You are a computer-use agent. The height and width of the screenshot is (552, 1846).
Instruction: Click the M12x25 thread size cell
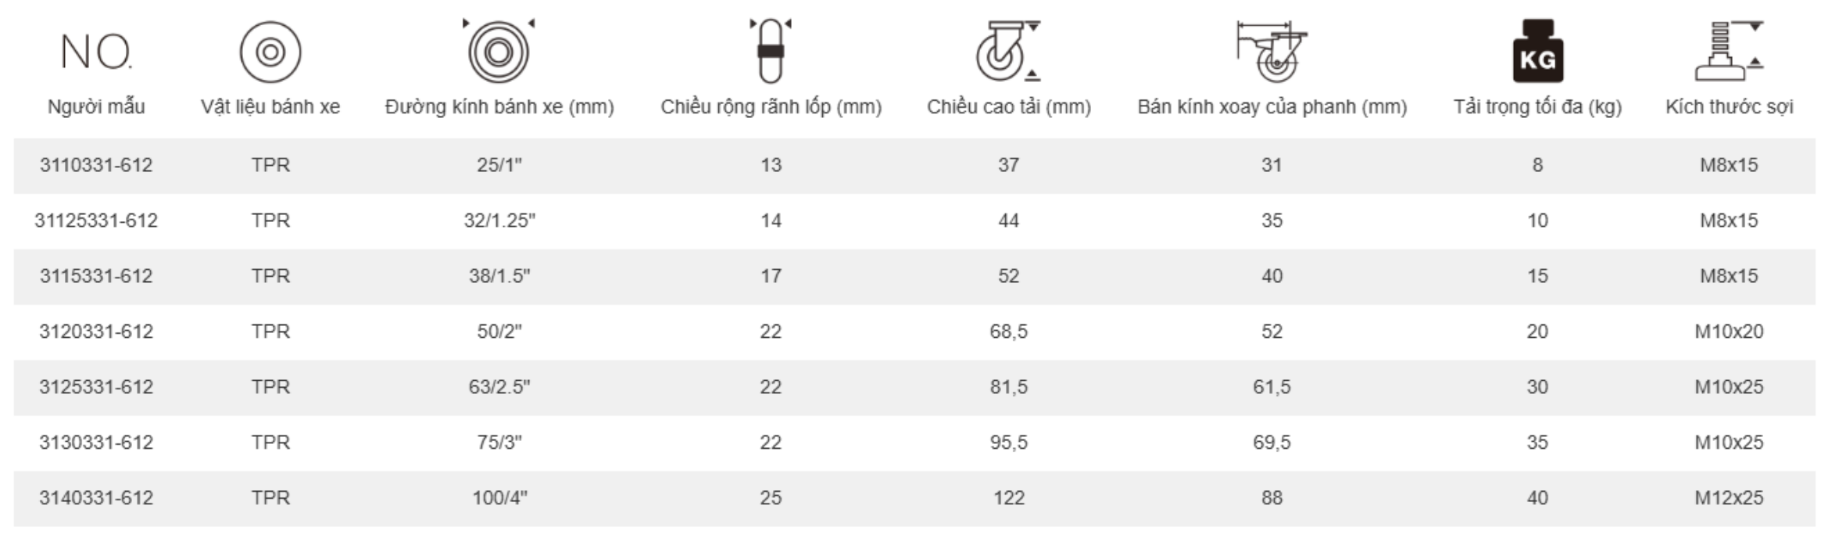point(1729,498)
